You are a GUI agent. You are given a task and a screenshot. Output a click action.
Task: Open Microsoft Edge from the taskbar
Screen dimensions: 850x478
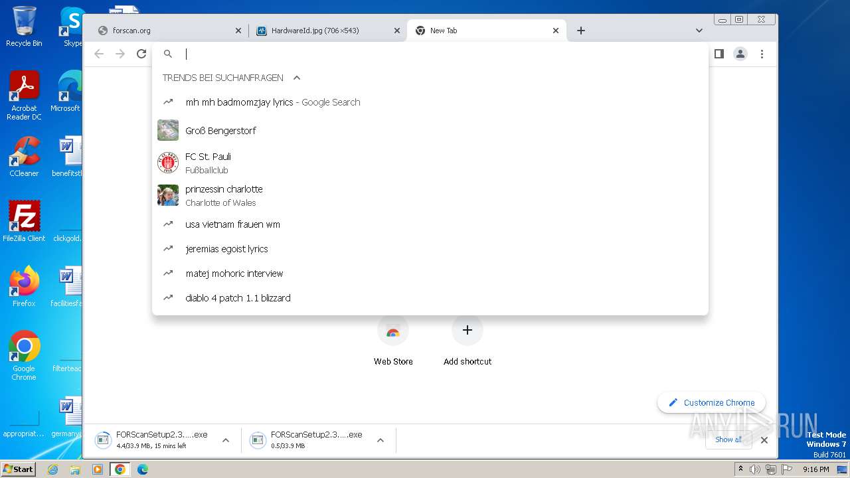click(142, 469)
